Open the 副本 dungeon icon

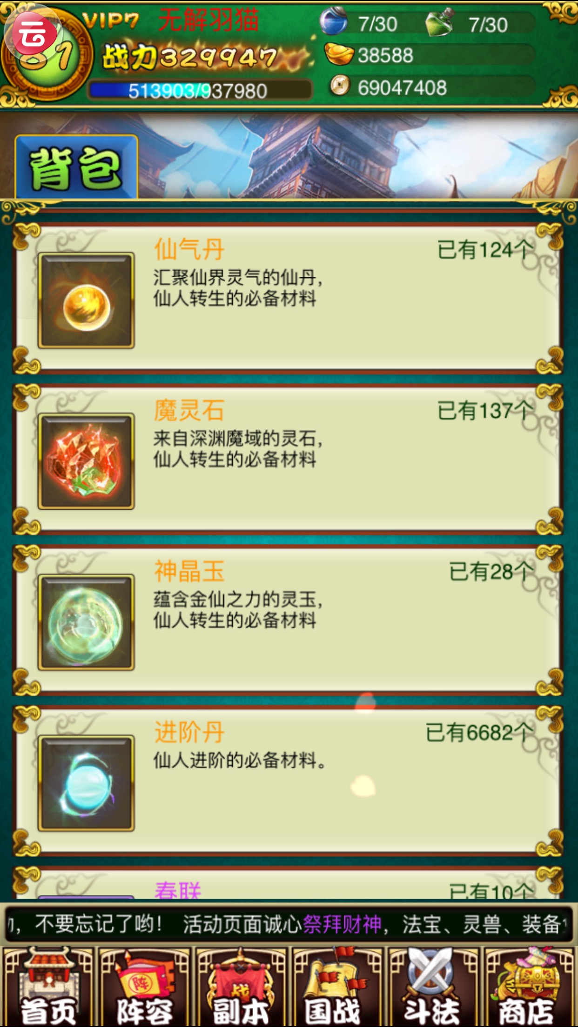pyautogui.click(x=241, y=987)
